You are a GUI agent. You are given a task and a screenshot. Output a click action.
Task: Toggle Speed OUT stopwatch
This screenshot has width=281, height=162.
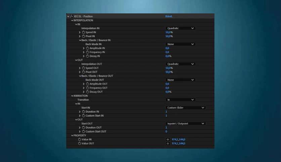click(83, 68)
